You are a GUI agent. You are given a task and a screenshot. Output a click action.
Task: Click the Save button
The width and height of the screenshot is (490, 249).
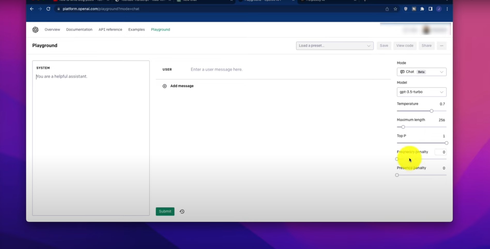pos(384,46)
